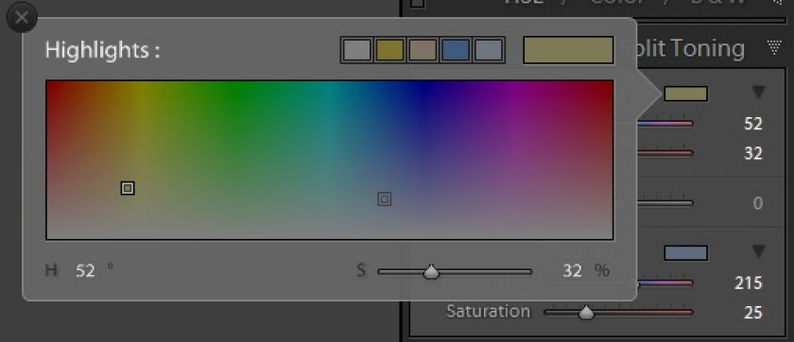
Task: Click the saturation 32 percent field
Action: tap(573, 271)
